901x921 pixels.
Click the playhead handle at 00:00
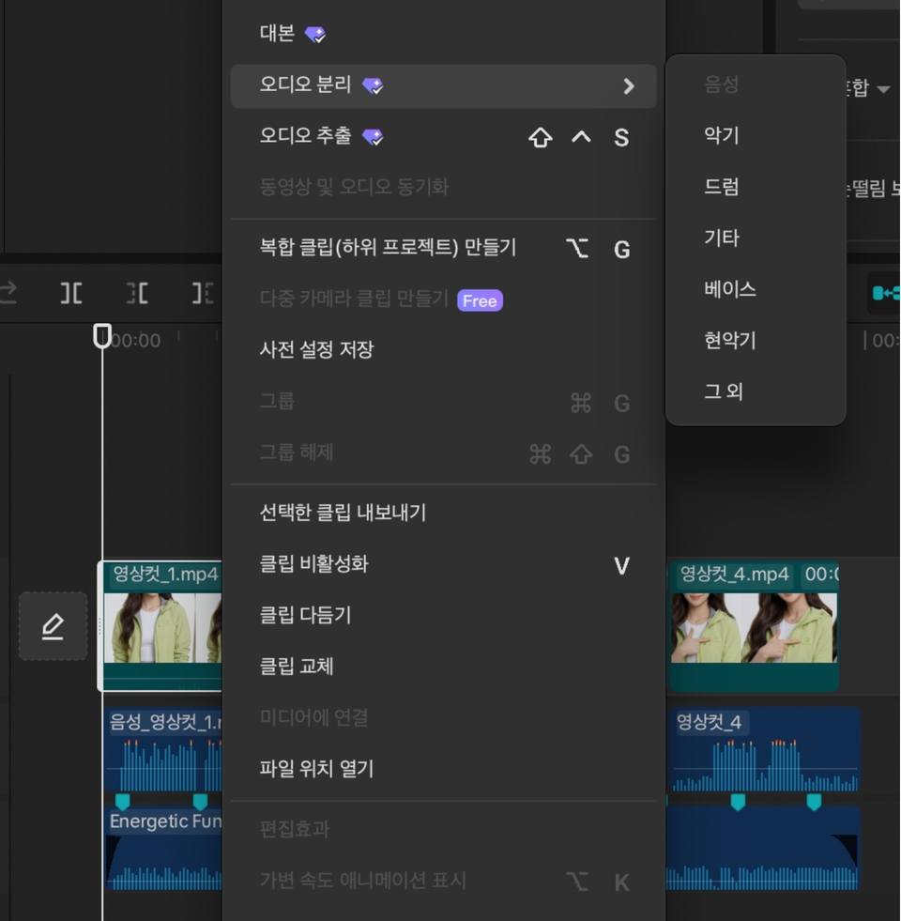[102, 335]
